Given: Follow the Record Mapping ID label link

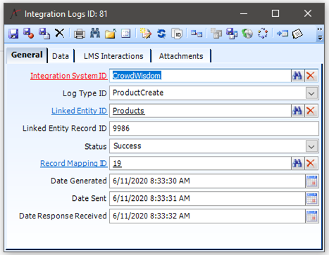Looking at the screenshot, I should 74,163.
